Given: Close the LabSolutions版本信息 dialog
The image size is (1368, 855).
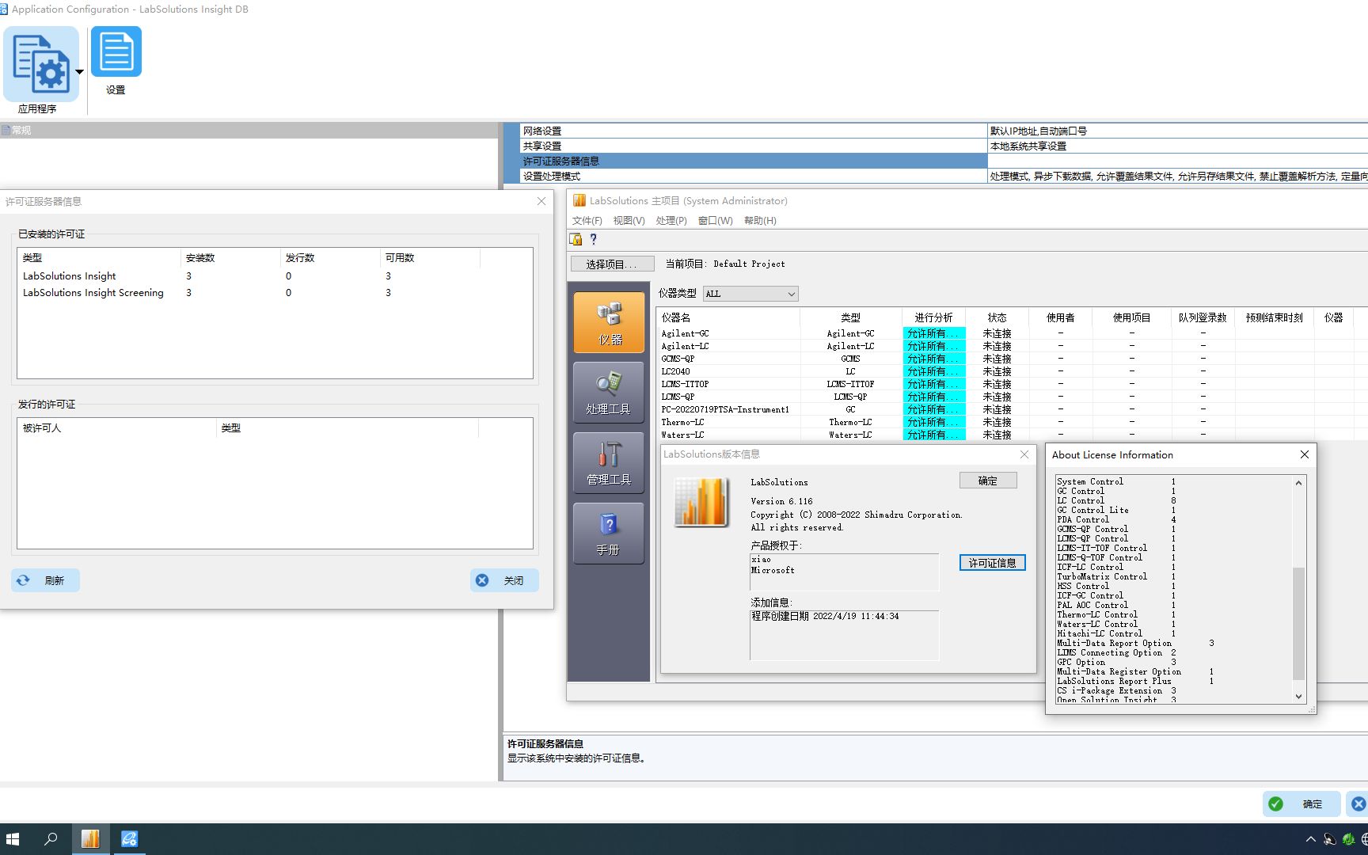Looking at the screenshot, I should pyautogui.click(x=1024, y=454).
